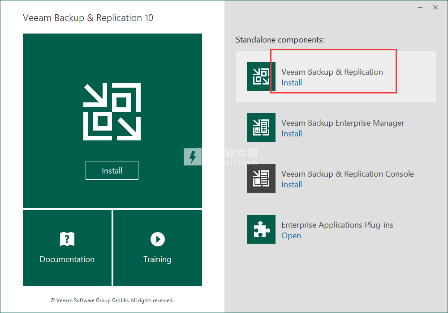Click the Standalone components heading
This screenshot has width=448, height=313.
(280, 40)
